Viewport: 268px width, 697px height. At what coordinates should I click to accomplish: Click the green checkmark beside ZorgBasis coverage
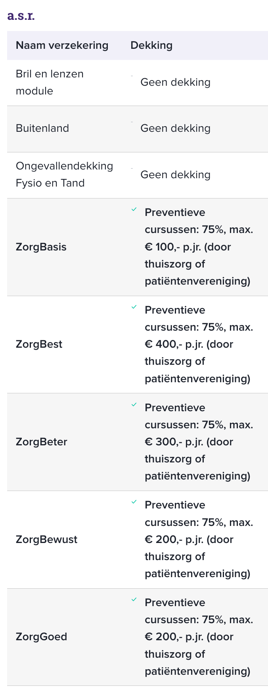pyautogui.click(x=134, y=209)
